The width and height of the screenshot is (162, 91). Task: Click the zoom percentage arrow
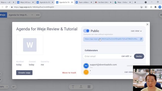tap(7, 87)
